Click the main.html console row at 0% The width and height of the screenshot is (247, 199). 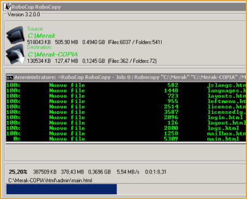point(126,139)
